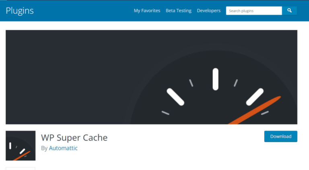
Task: Click the WP Super Cache title text
Action: (x=74, y=138)
